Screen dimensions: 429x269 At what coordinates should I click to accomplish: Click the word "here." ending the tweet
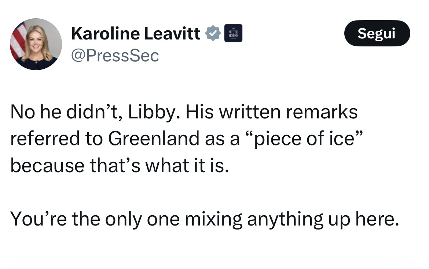coord(376,219)
